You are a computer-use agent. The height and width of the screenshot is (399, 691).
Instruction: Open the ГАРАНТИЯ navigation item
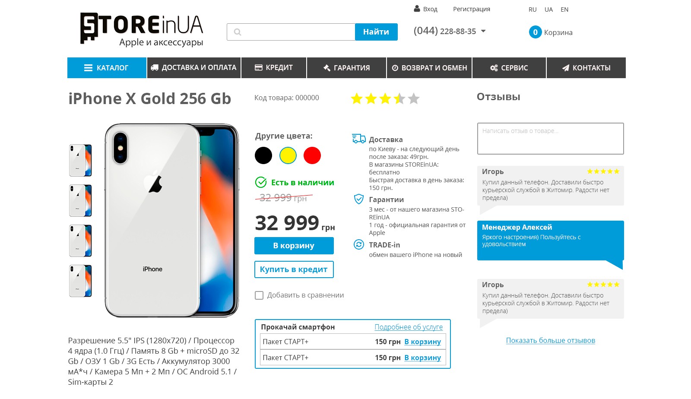(x=346, y=68)
